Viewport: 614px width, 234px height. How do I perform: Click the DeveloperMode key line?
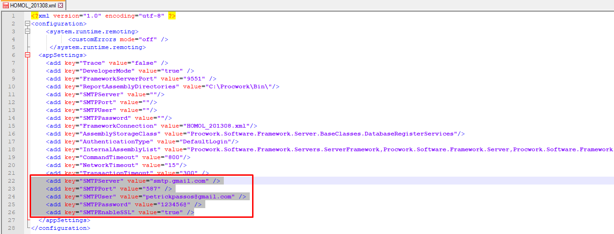click(120, 71)
